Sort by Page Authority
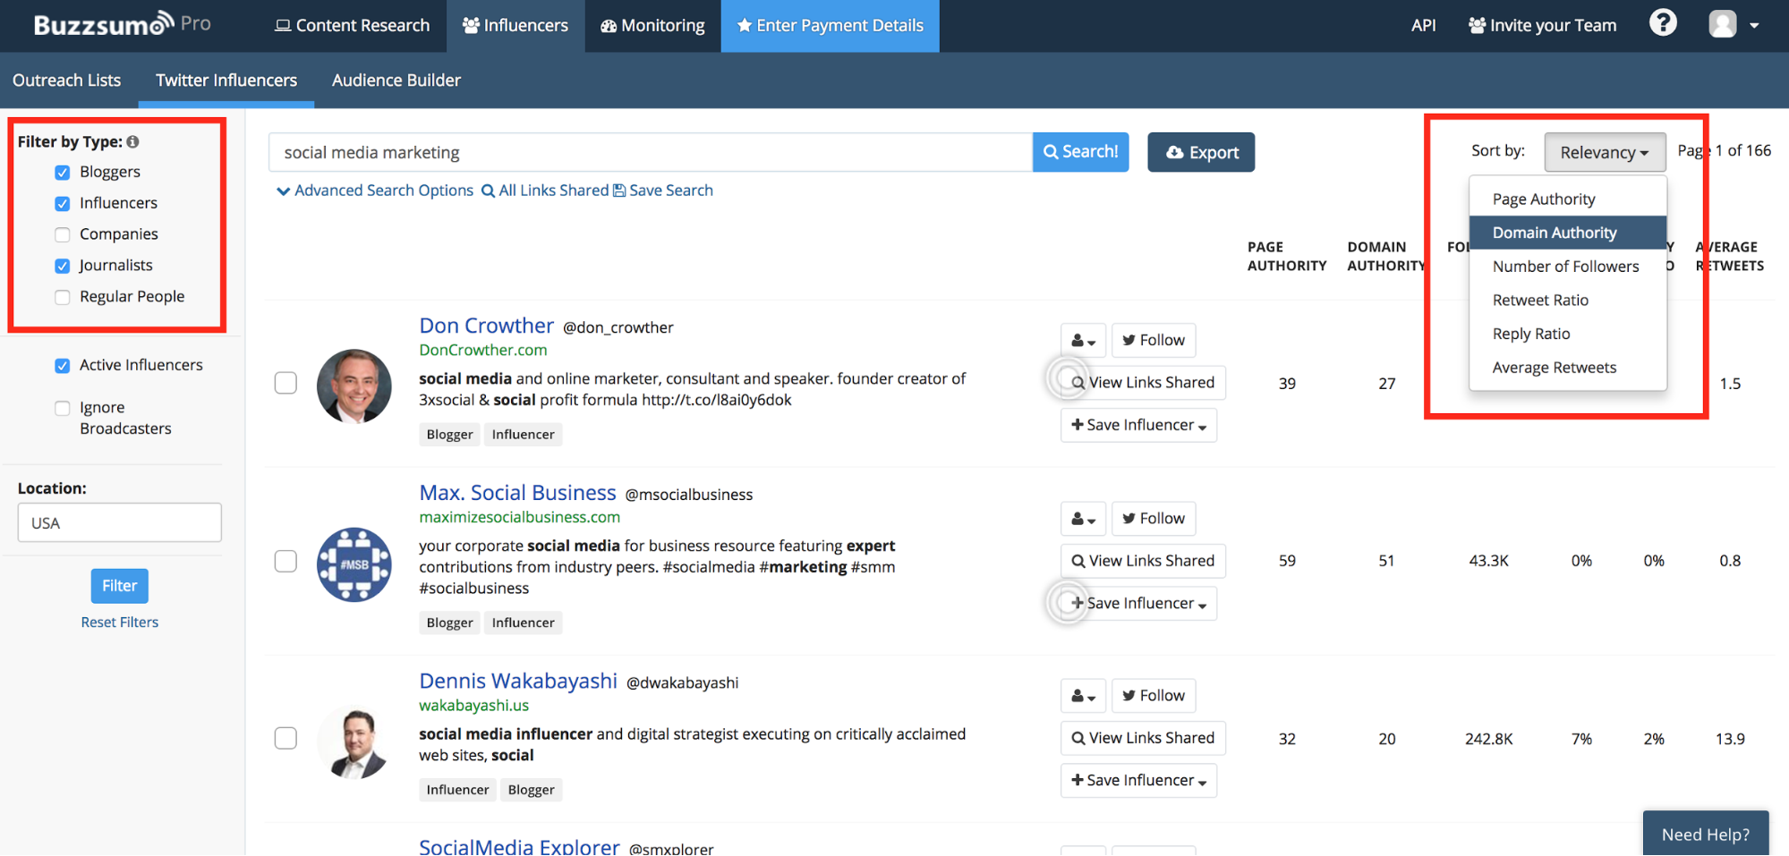Screen dimensions: 1789x856 click(1567, 199)
